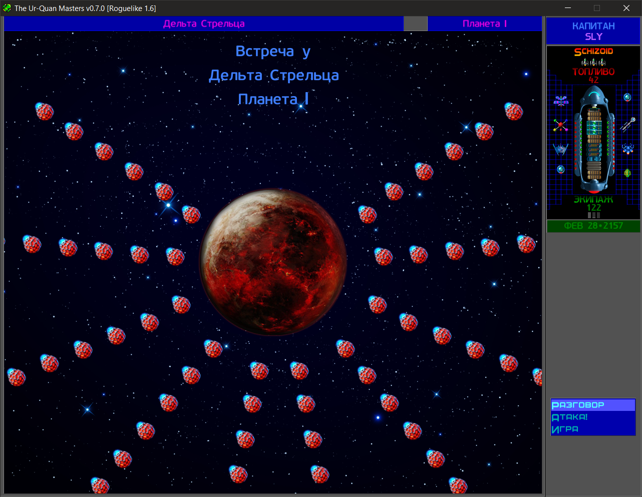This screenshot has width=642, height=497.
Task: Minimize the Ur-Quan Masters window
Action: pyautogui.click(x=568, y=8)
